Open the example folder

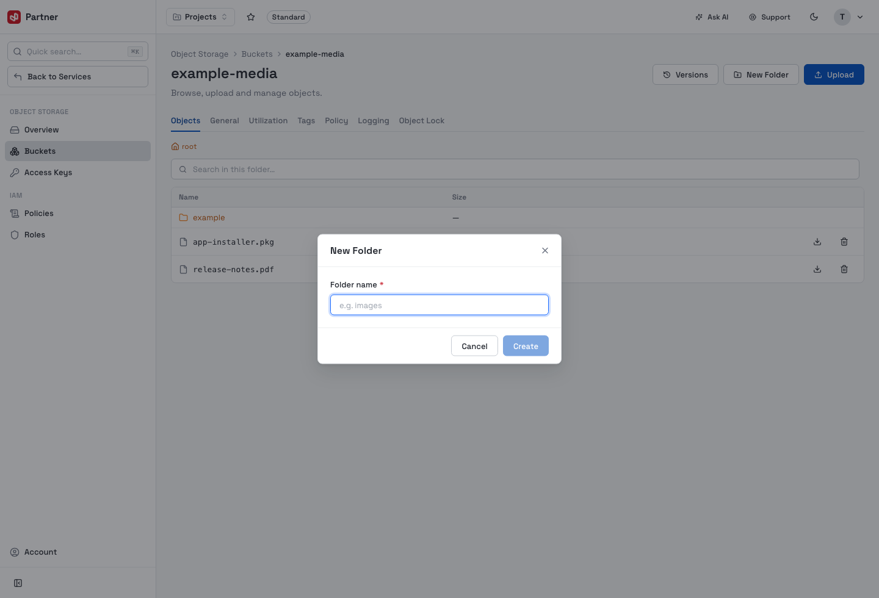point(209,218)
